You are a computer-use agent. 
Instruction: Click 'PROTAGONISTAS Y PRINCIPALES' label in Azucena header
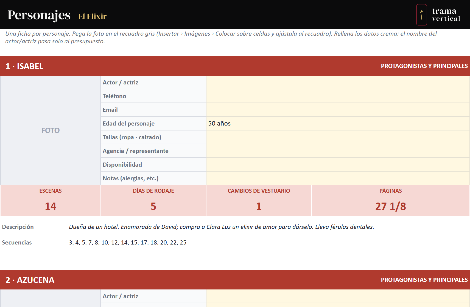click(x=424, y=280)
